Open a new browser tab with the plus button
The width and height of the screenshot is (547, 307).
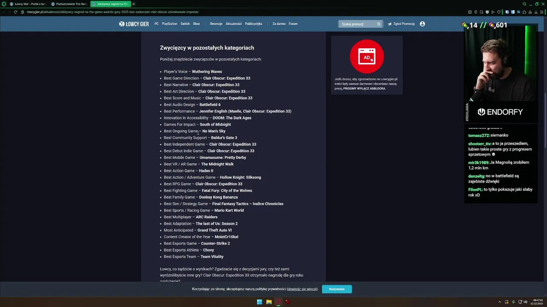coord(133,4)
